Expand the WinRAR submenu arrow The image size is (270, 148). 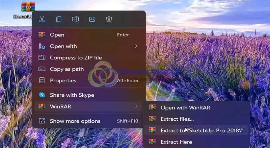pos(136,106)
